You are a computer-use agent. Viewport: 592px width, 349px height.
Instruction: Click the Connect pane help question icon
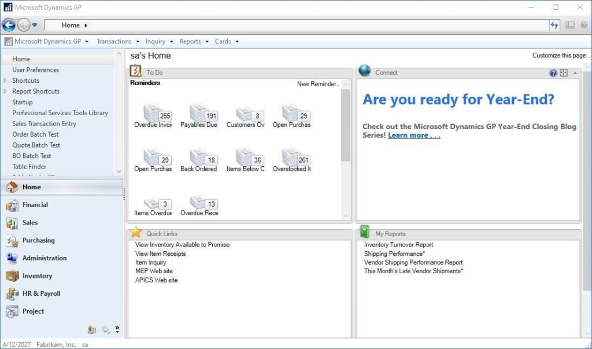(553, 73)
